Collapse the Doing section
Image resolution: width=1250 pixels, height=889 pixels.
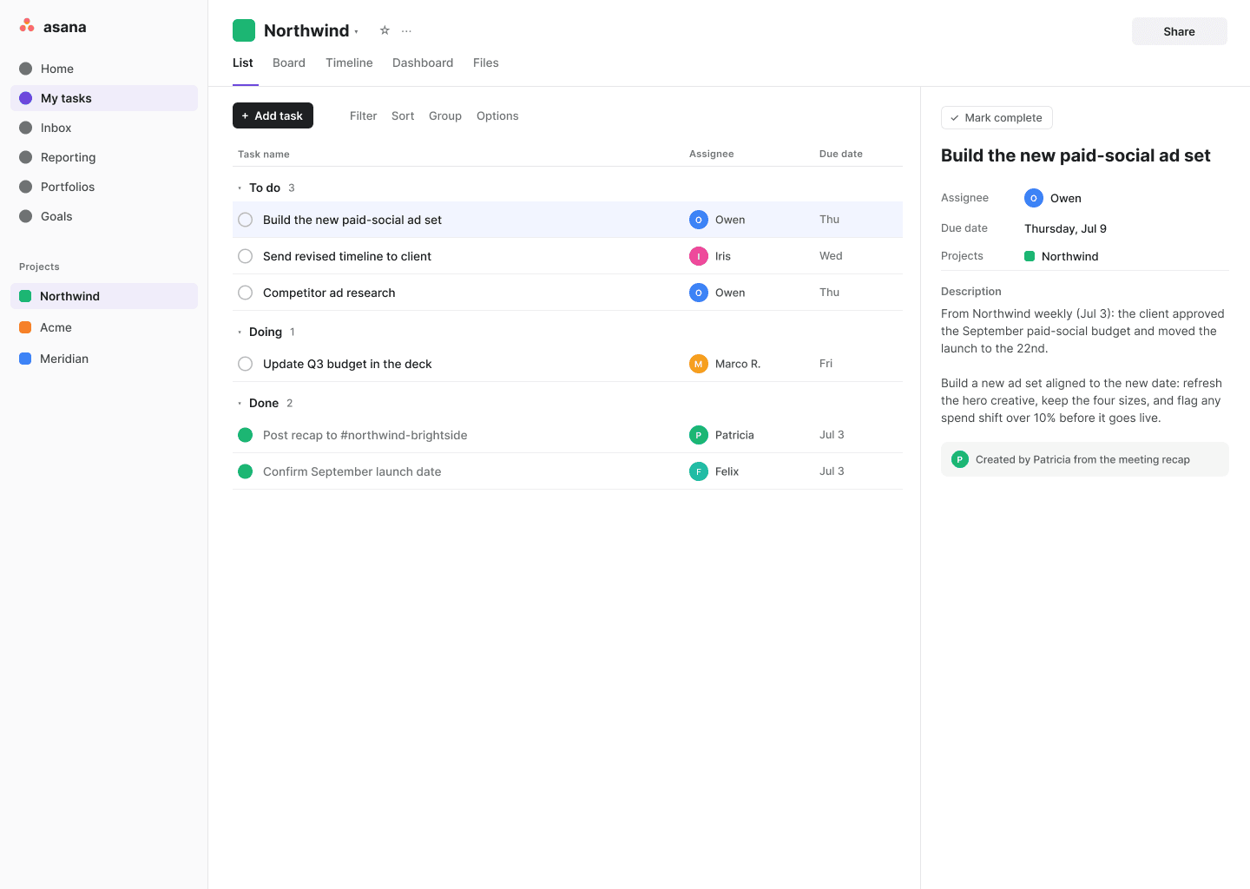click(240, 332)
